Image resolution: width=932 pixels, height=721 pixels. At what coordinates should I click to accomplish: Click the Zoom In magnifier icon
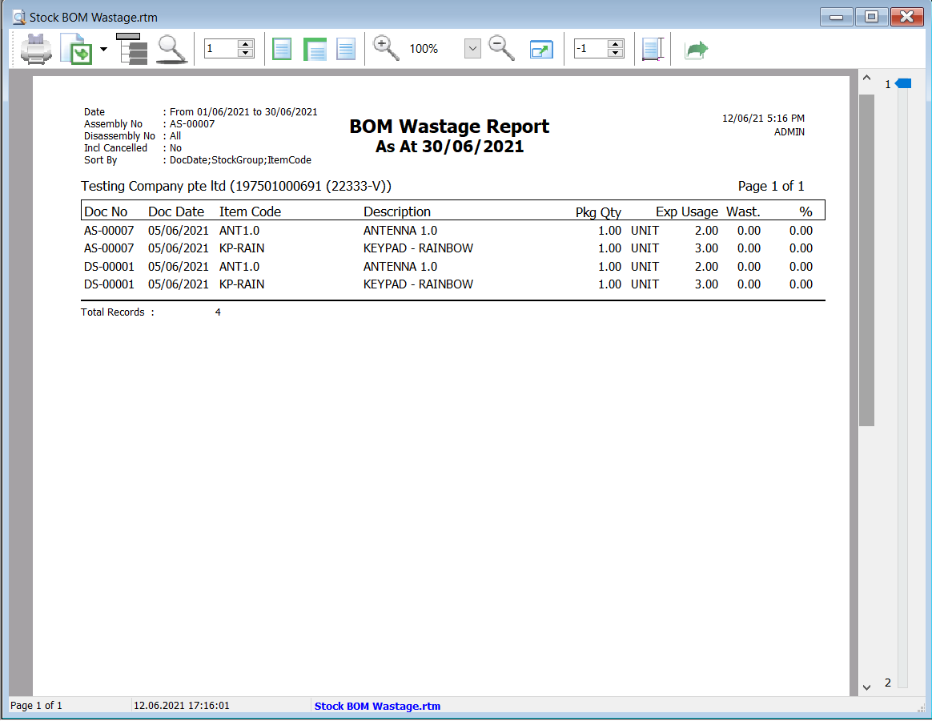coord(386,48)
